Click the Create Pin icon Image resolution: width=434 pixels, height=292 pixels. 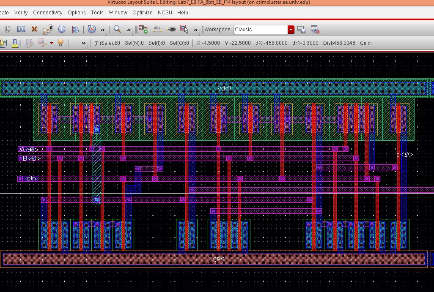171,29
